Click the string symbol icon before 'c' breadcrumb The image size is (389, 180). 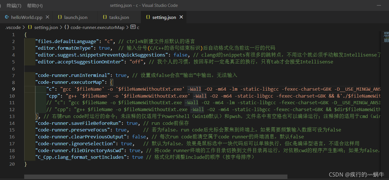point(133,27)
